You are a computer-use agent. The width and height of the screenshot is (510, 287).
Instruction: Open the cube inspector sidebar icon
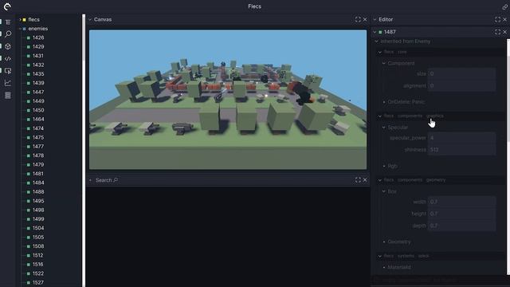[8, 46]
